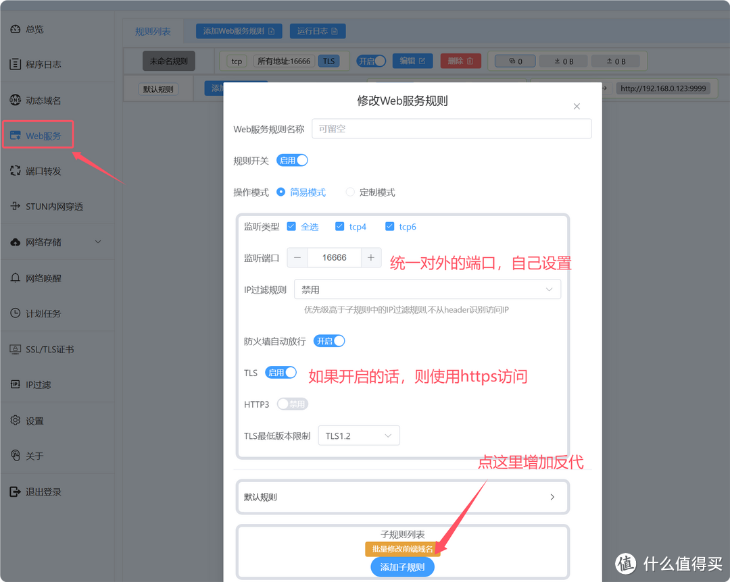This screenshot has height=582, width=730.
Task: Click the 动态域名 DNS icon
Action: (x=16, y=99)
